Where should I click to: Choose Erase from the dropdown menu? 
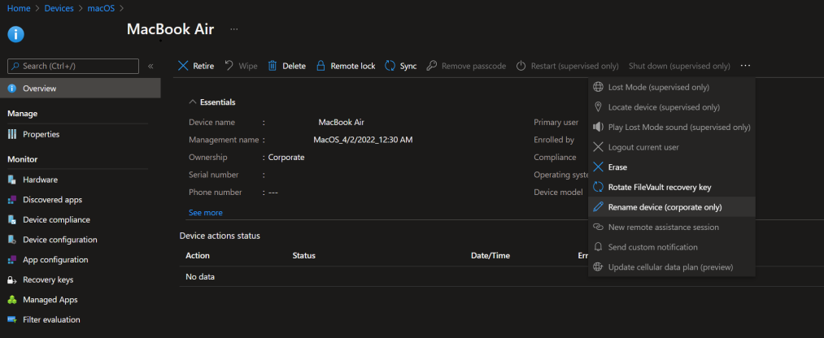pyautogui.click(x=672, y=167)
